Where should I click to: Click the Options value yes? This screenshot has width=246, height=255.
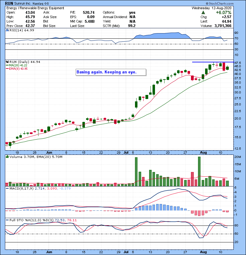132,13
